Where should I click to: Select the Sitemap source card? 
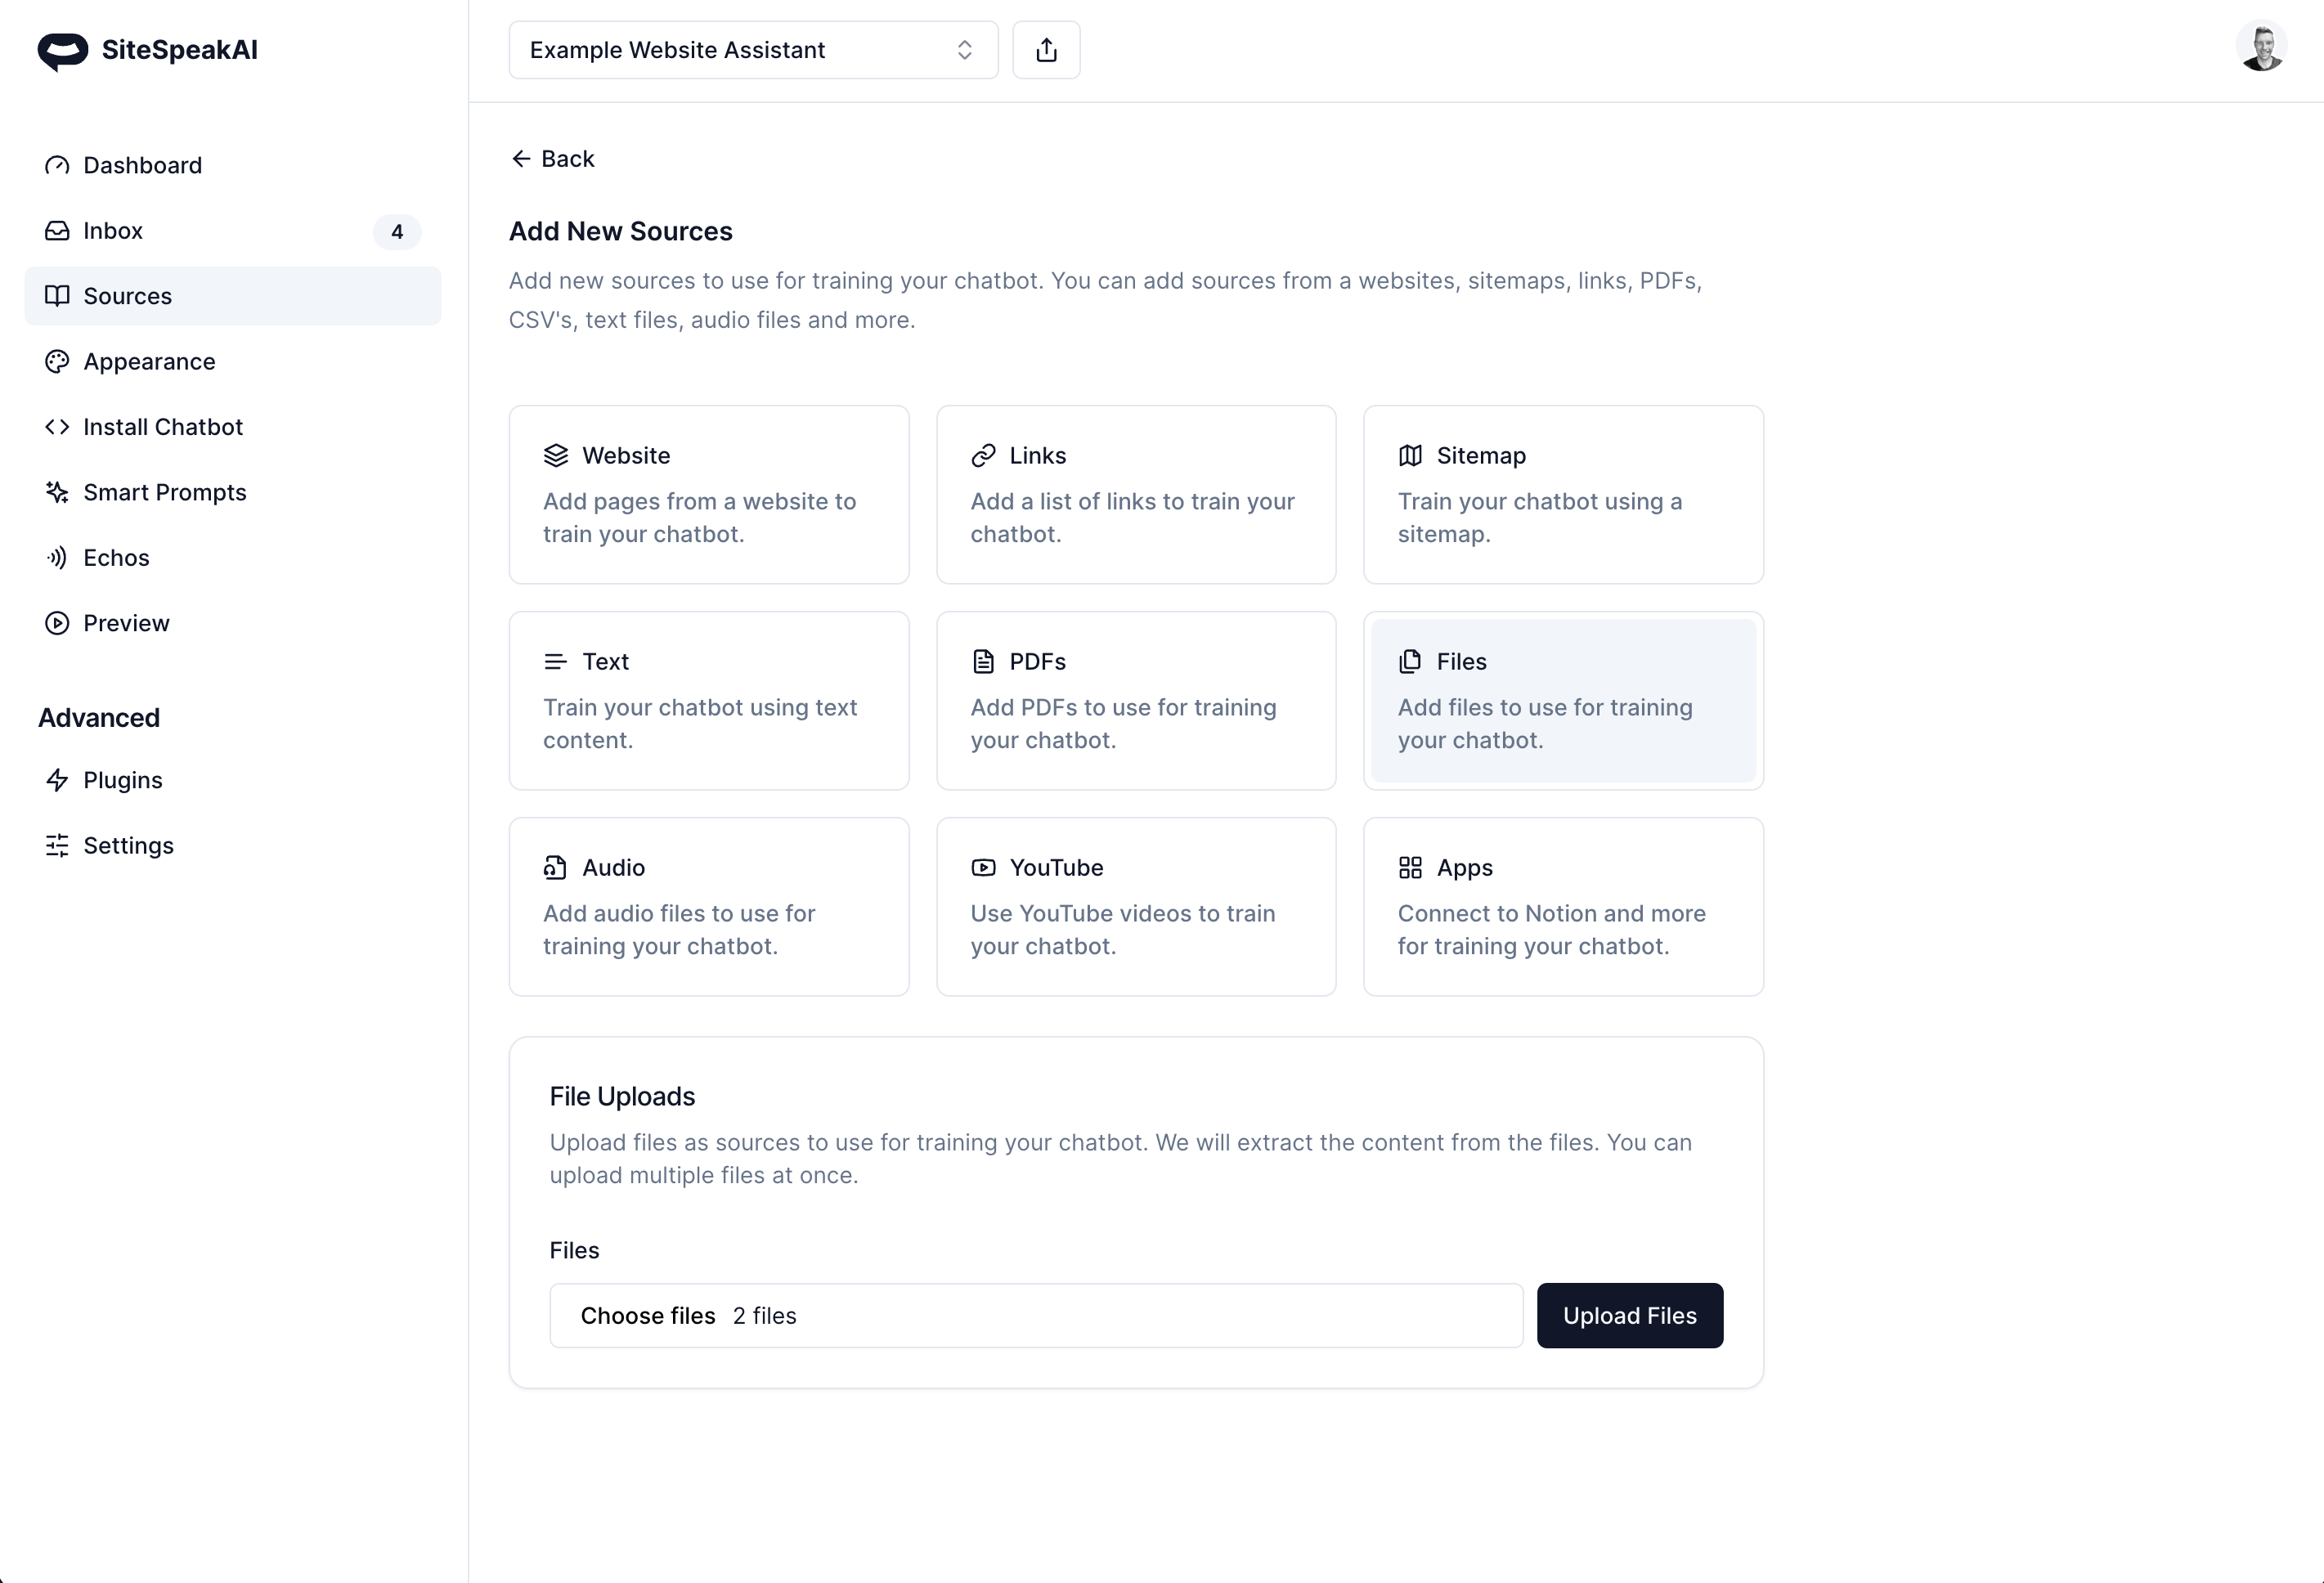[1562, 494]
